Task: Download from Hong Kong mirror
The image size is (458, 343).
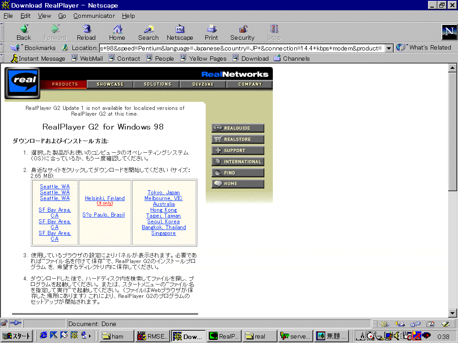Action: point(164,210)
